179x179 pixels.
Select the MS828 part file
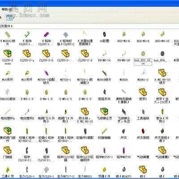pyautogui.click(x=124, y=73)
